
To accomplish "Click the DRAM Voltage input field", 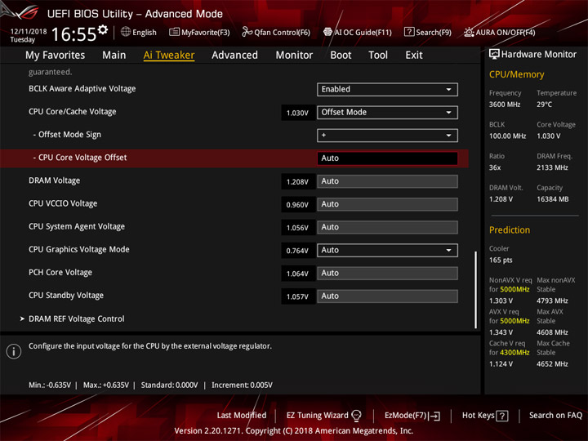I will point(387,181).
